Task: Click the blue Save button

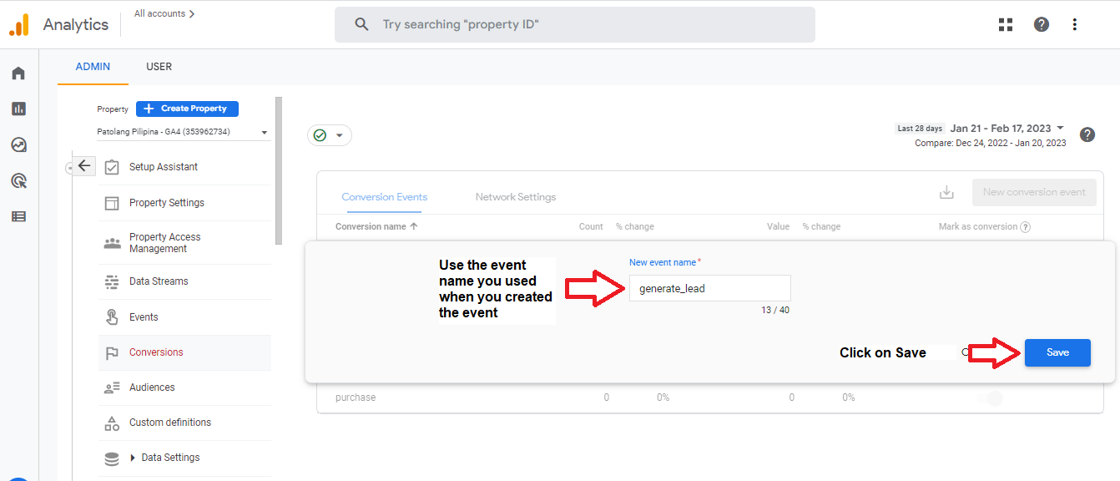Action: pyautogui.click(x=1057, y=352)
